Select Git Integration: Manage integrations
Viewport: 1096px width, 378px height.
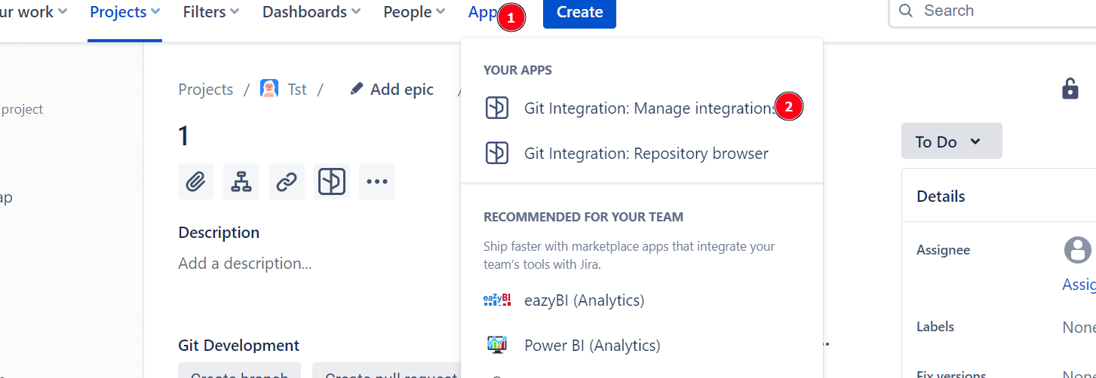click(x=641, y=108)
